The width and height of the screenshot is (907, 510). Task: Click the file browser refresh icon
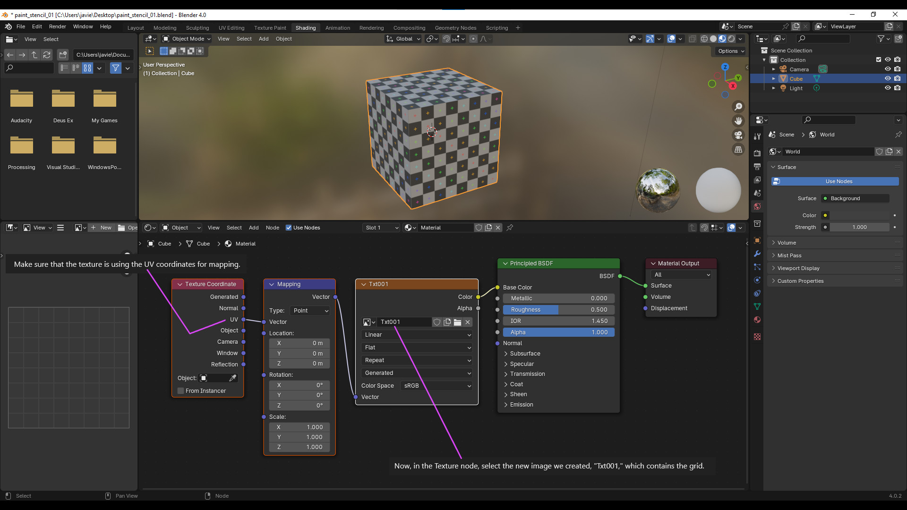pos(47,55)
